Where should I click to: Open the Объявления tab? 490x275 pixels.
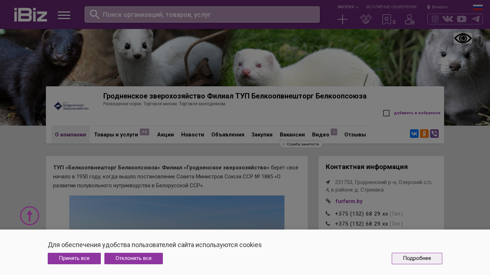[x=228, y=135]
